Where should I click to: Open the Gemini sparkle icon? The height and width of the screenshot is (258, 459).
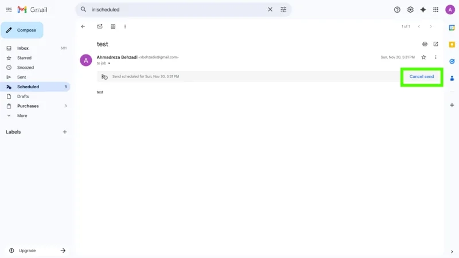click(423, 10)
